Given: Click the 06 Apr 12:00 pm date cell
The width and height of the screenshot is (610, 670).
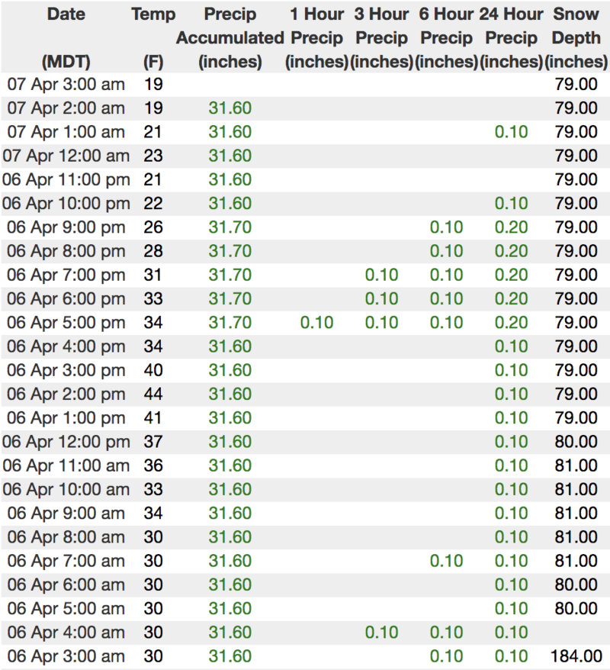Looking at the screenshot, I should pyautogui.click(x=66, y=442).
